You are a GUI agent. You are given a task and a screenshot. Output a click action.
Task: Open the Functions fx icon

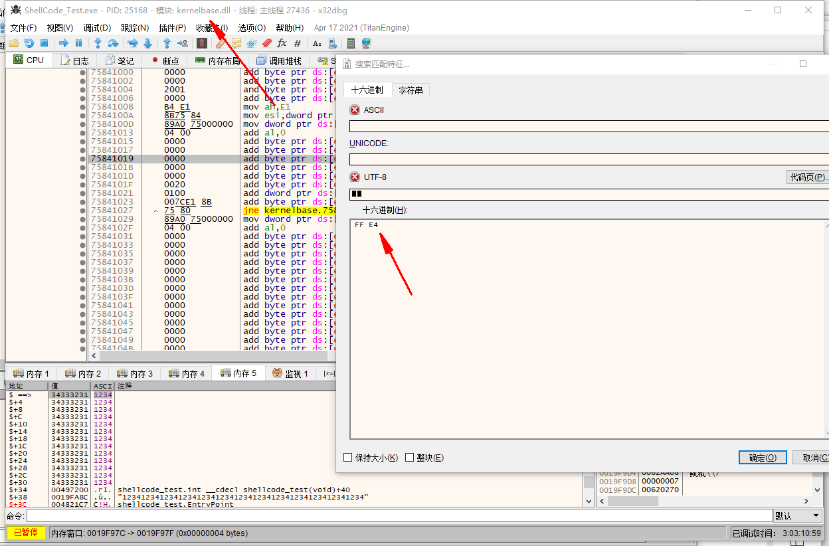click(x=282, y=43)
